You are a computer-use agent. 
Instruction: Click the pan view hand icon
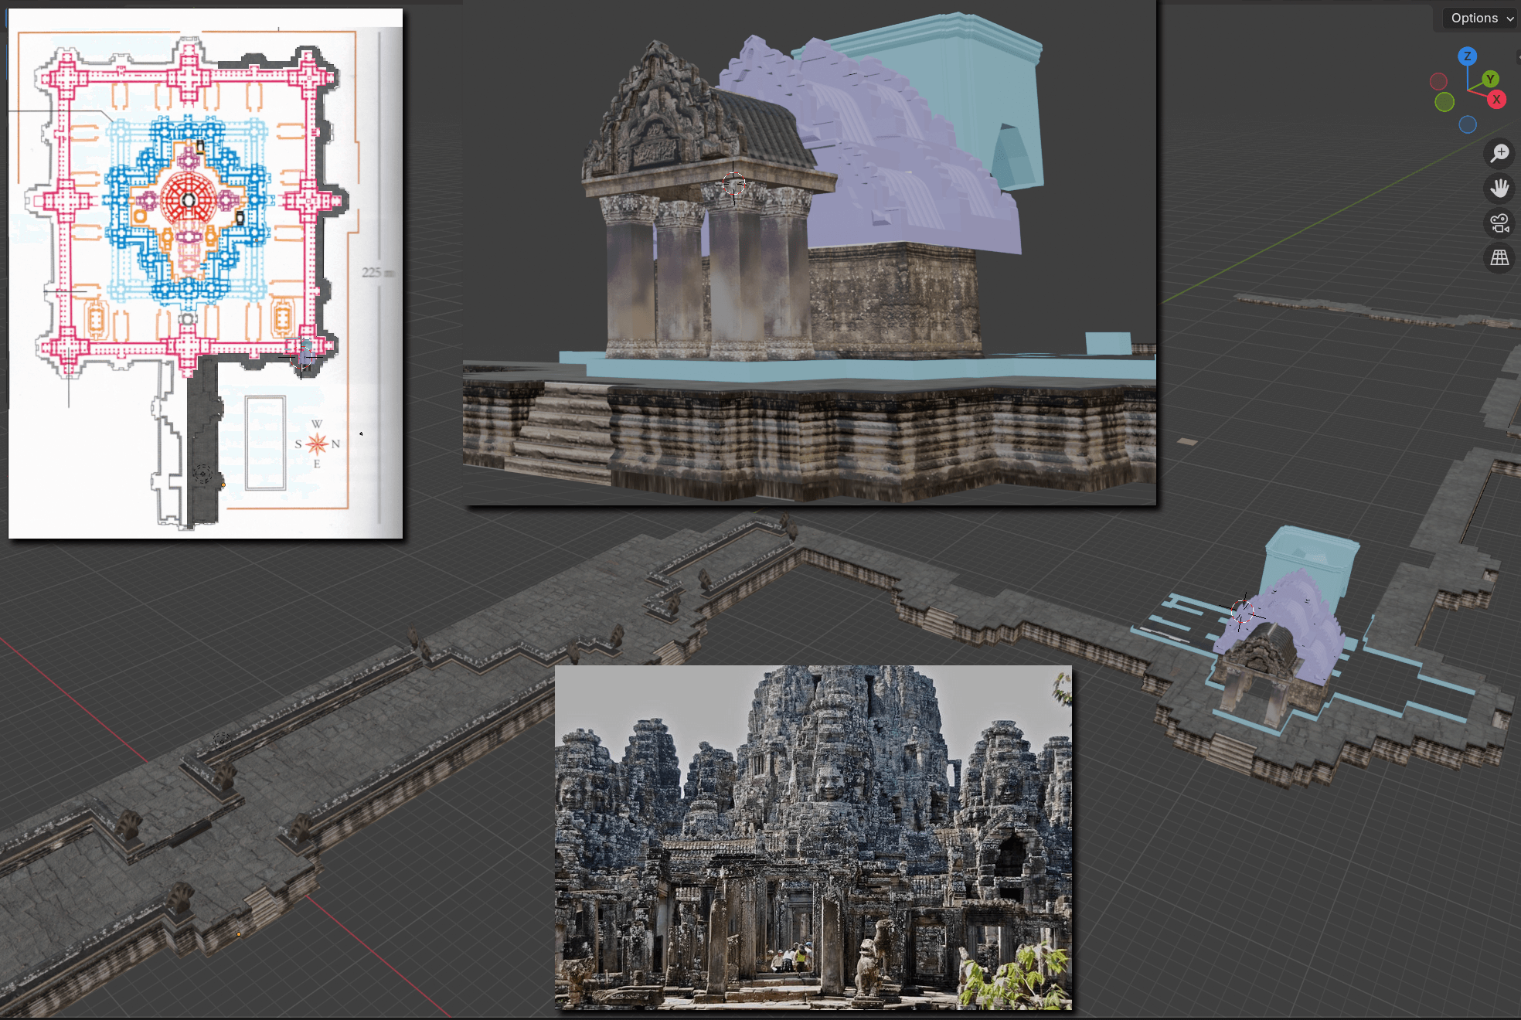point(1499,188)
